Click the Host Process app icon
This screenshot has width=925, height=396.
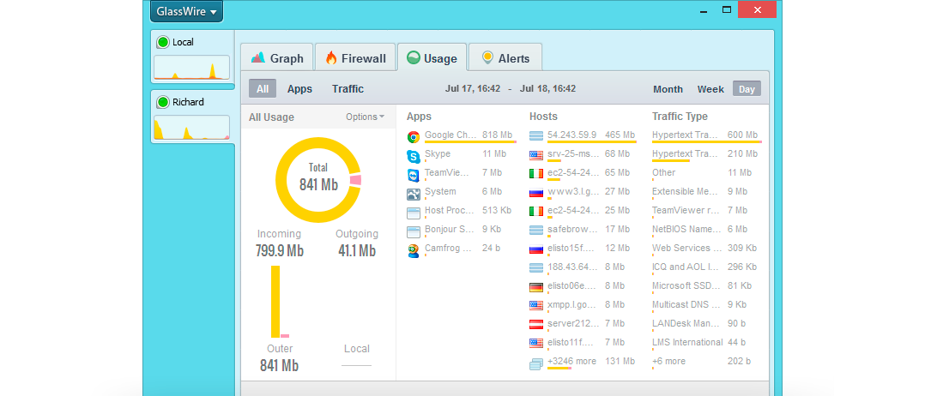point(414,212)
